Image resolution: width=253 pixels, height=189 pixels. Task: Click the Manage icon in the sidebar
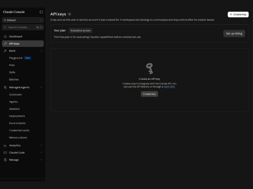[x=5, y=160]
